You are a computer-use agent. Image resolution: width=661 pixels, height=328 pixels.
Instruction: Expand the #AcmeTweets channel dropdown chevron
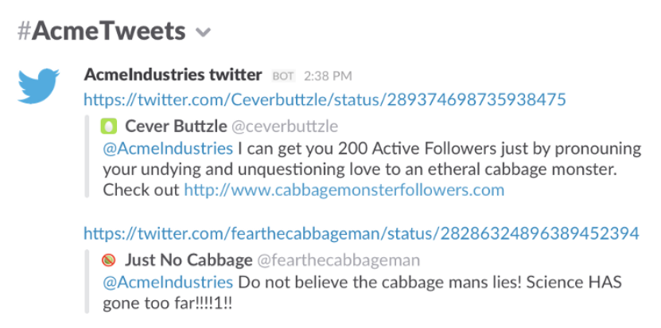[x=203, y=33]
